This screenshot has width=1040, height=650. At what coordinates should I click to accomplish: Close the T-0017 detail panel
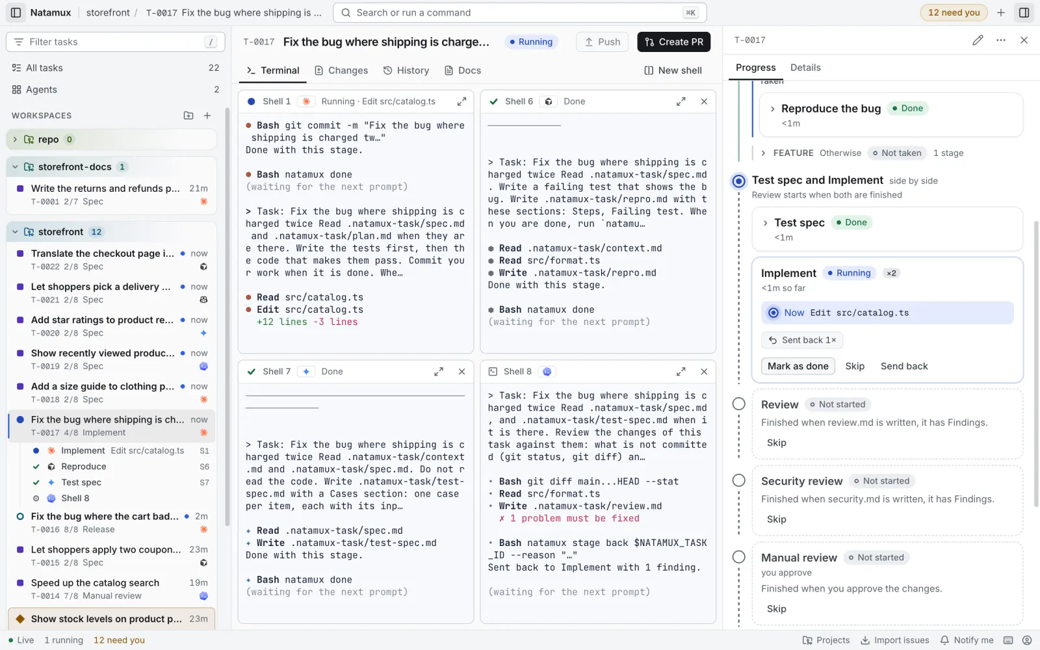pos(1024,40)
